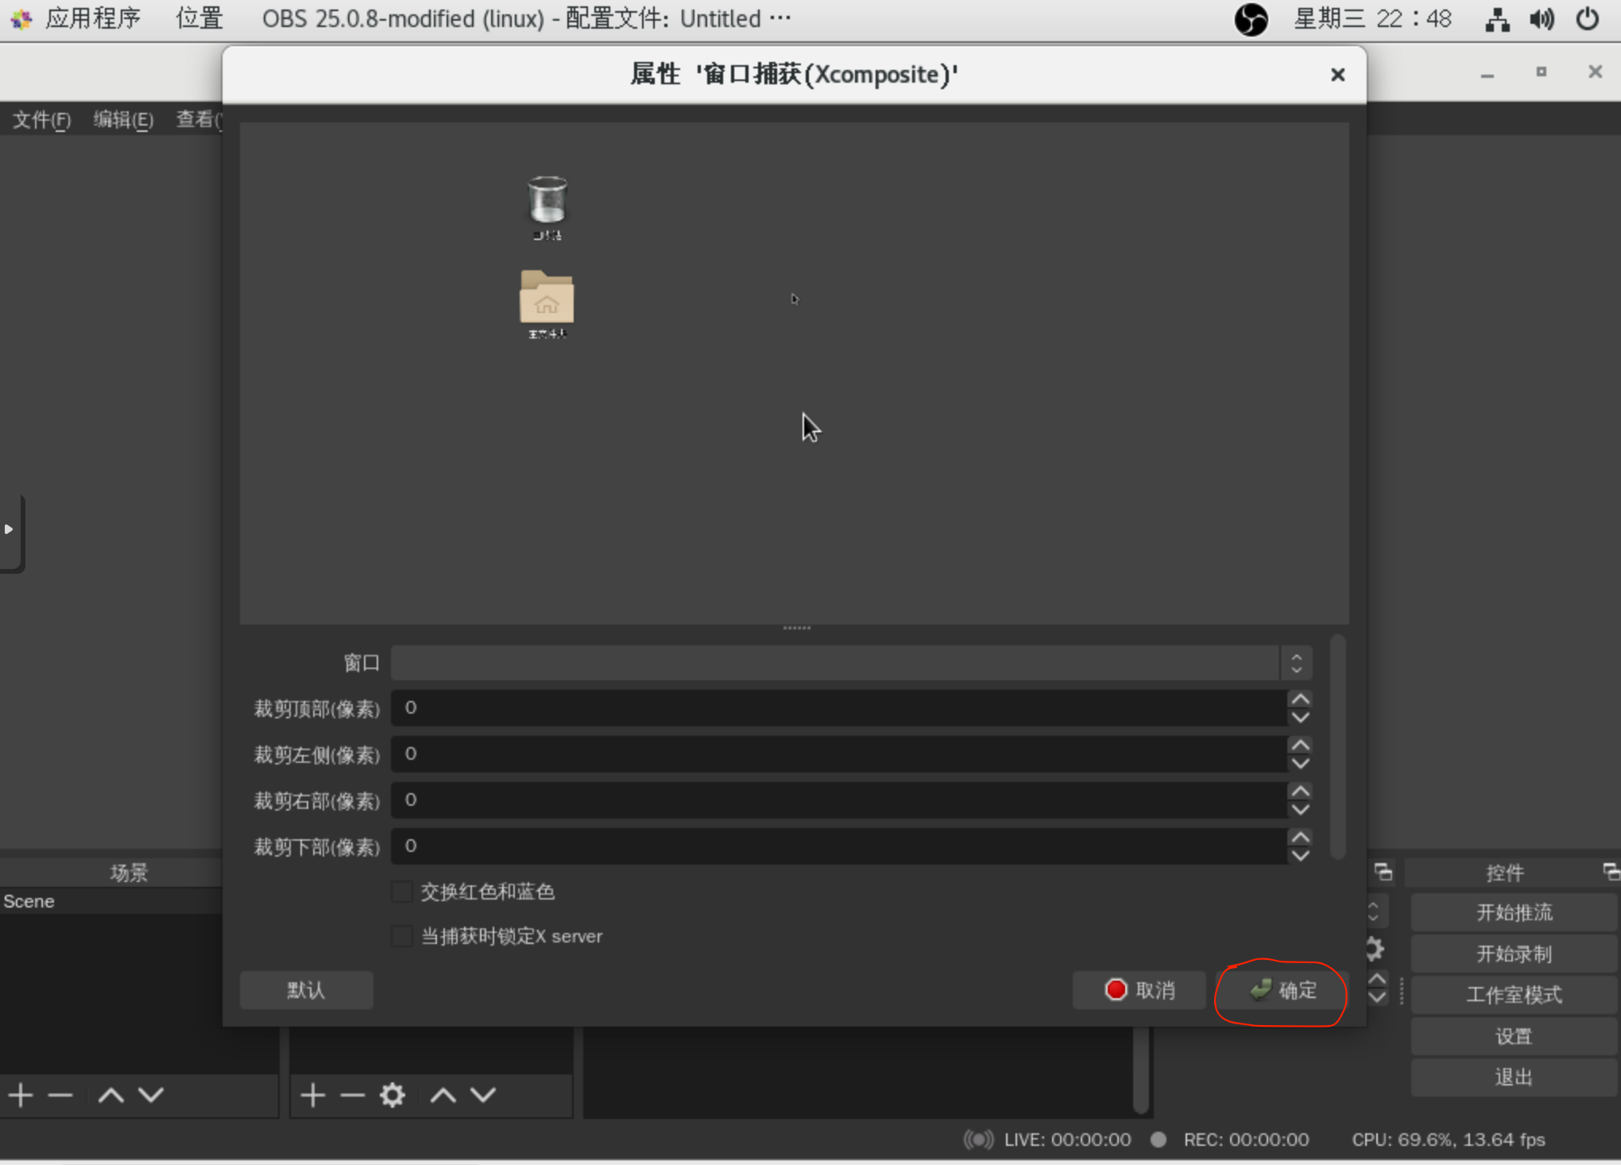Open the network status icon

(1497, 19)
